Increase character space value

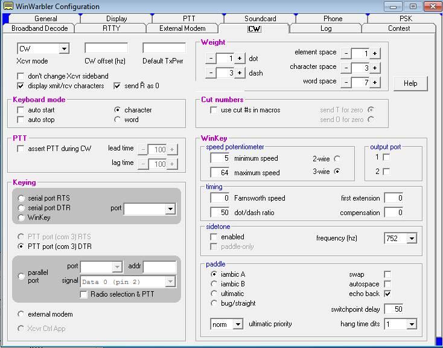[375, 68]
